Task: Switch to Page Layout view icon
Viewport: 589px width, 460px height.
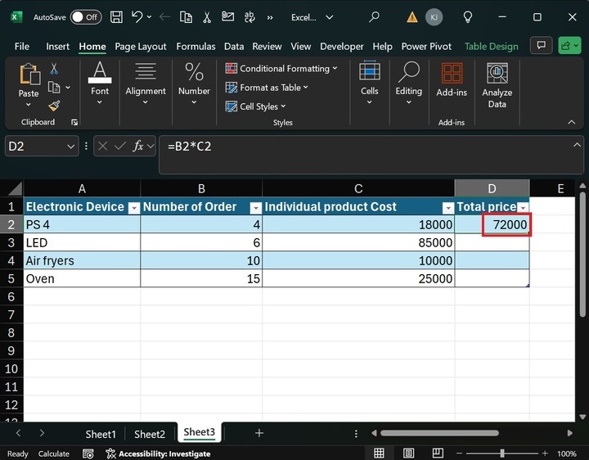Action: pos(407,453)
